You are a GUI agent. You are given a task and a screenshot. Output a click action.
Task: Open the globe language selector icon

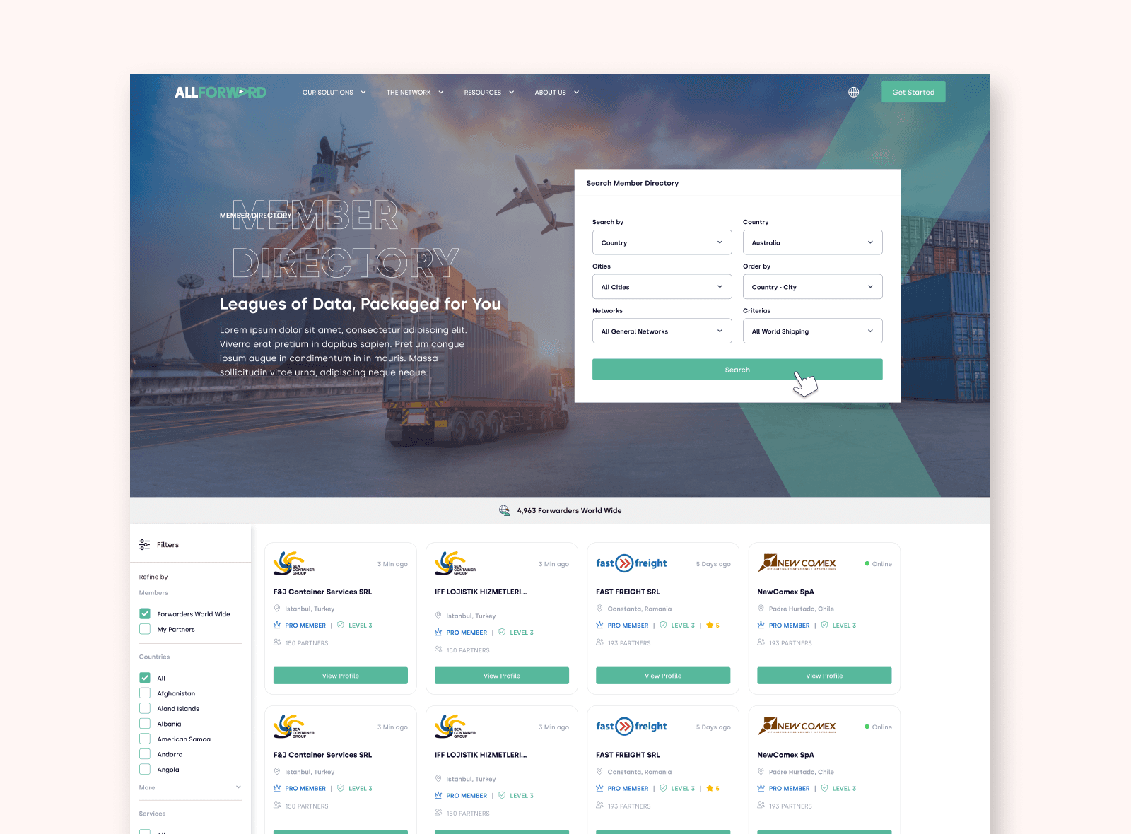tap(854, 92)
